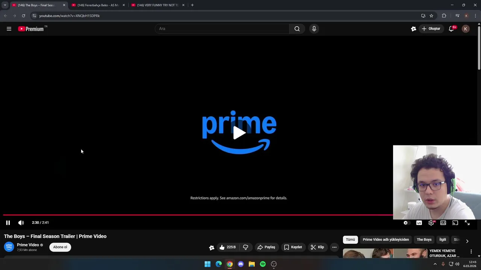Click the sparkle Ask icon beside Oluştur
This screenshot has height=270, width=481.
(x=413, y=29)
